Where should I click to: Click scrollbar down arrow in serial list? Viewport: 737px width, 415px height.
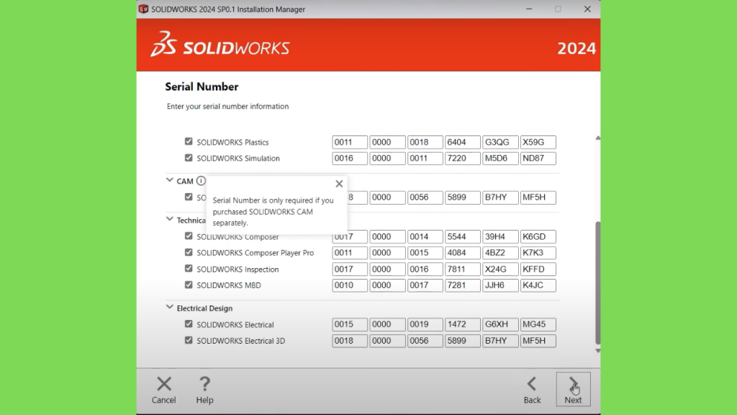click(x=598, y=351)
